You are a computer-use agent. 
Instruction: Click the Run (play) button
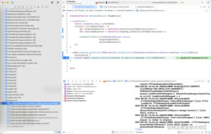58,2
